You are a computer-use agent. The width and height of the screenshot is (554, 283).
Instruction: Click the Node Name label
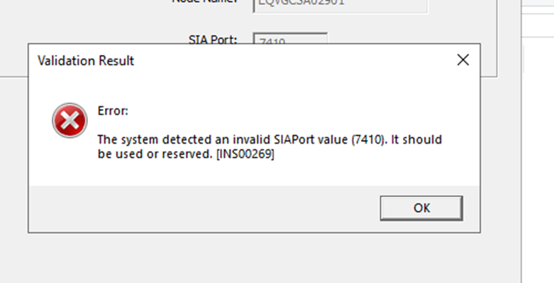coord(204,1)
